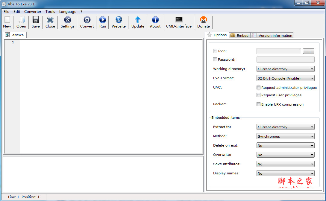Click the Update arrow icon
The height and width of the screenshot is (201, 326).
tap(138, 20)
